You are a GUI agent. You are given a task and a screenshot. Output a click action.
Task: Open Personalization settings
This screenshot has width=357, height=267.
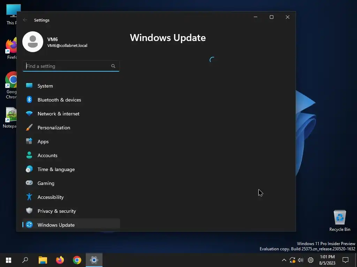point(71,128)
